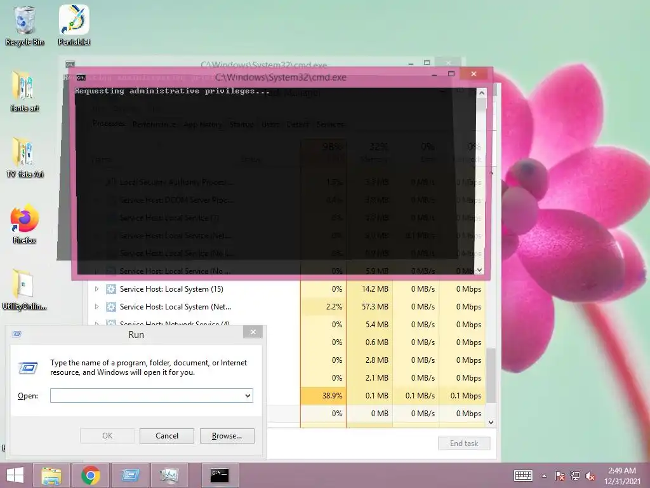The width and height of the screenshot is (650, 488).
Task: Minimize the front cmd.exe window
Action: [434, 75]
